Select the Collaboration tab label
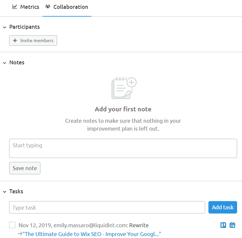The image size is (242, 238). (x=71, y=7)
